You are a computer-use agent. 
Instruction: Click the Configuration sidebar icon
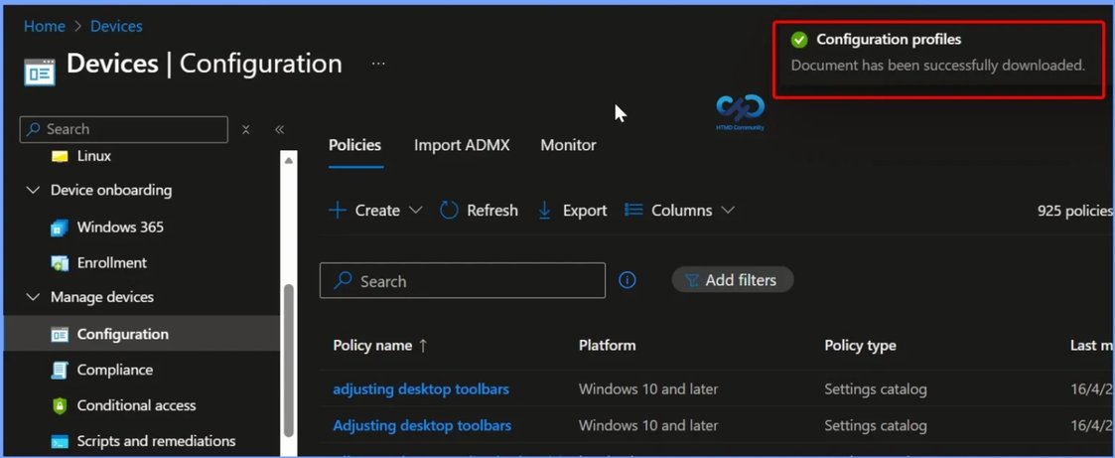[60, 334]
